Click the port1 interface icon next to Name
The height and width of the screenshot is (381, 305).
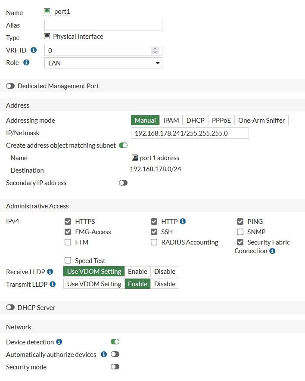(47, 11)
